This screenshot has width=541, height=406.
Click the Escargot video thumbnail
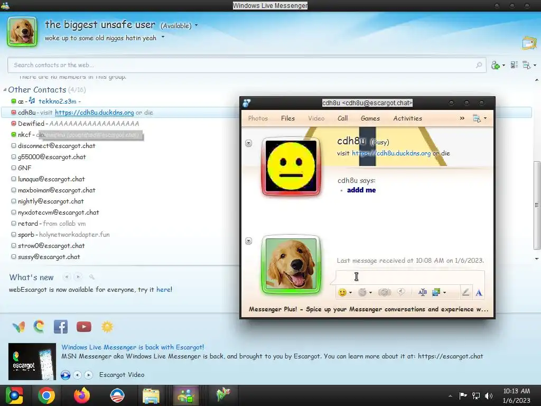pos(32,362)
